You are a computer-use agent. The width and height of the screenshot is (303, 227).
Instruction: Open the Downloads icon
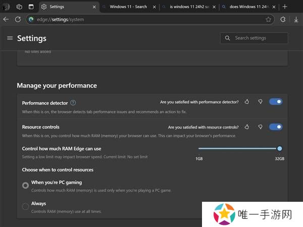296,20
